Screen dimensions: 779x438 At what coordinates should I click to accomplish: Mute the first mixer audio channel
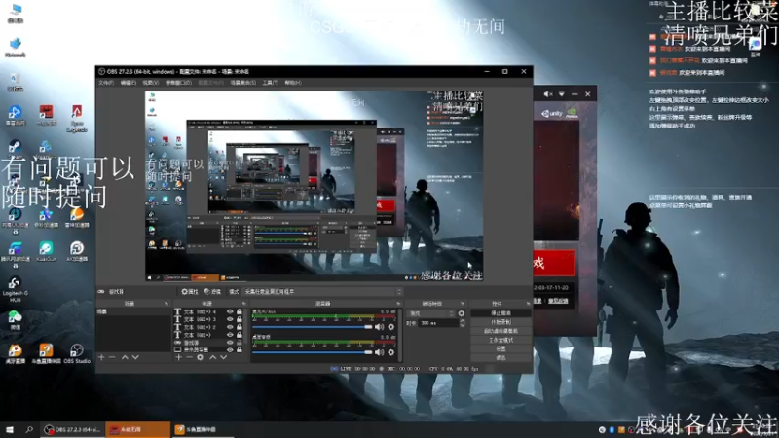(x=380, y=327)
